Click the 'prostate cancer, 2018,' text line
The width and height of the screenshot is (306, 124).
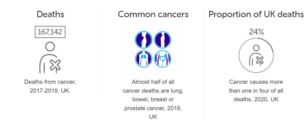tap(153, 108)
